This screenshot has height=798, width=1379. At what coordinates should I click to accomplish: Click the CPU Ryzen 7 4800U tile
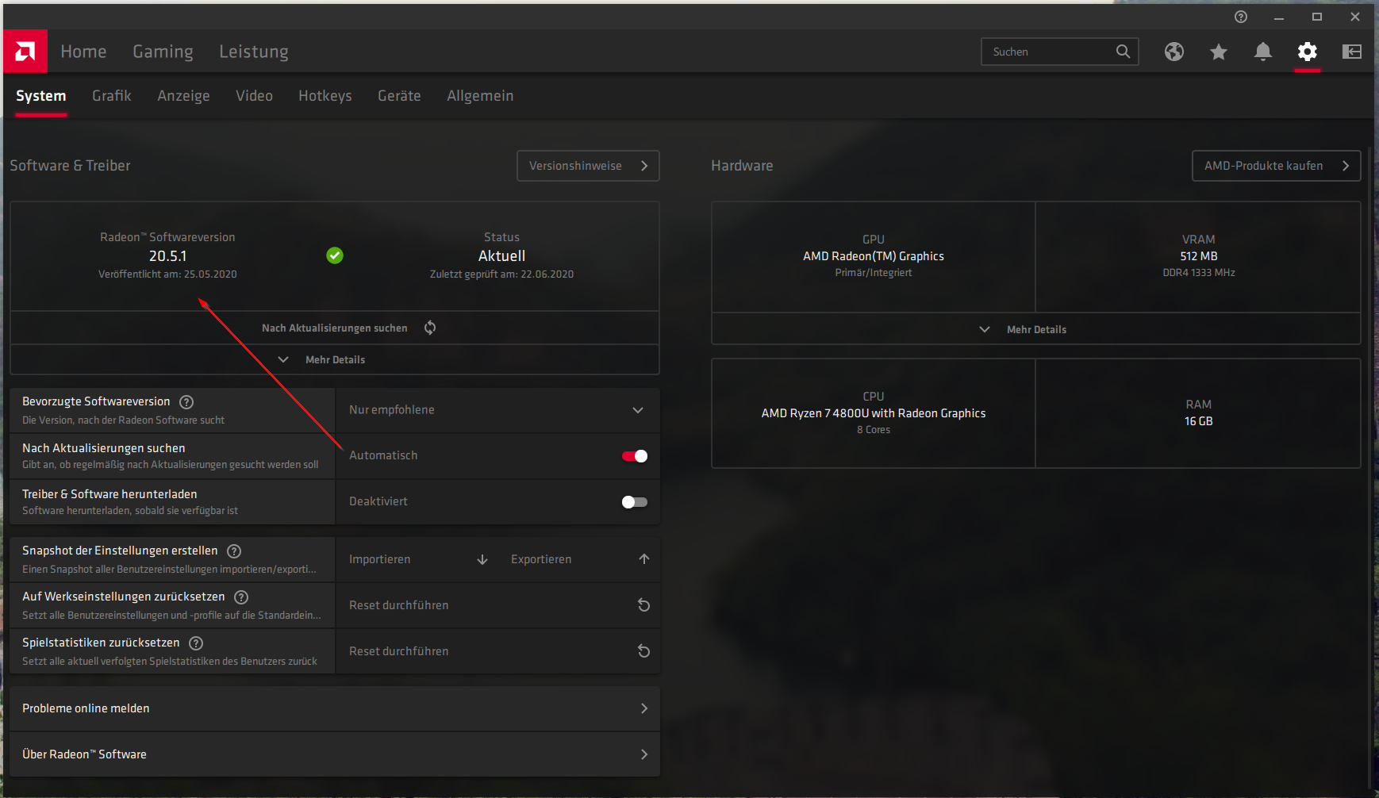pyautogui.click(x=874, y=413)
